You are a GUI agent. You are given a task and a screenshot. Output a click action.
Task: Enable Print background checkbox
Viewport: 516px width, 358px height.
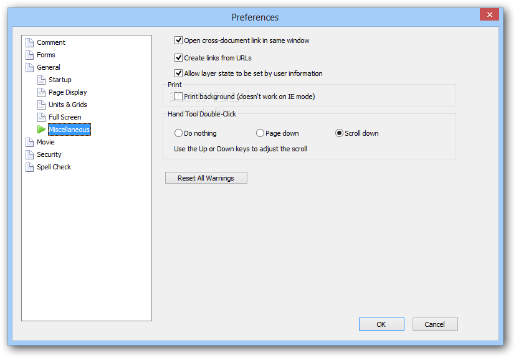(178, 97)
